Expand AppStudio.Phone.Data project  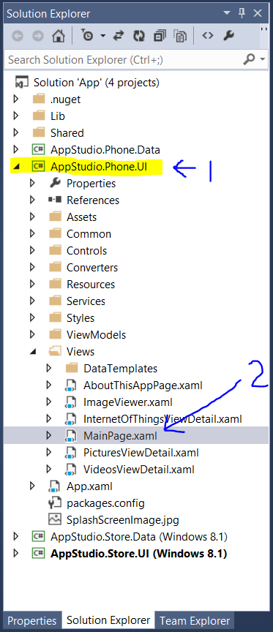pyautogui.click(x=16, y=150)
